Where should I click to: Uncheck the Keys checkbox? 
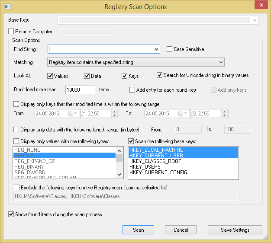124,76
